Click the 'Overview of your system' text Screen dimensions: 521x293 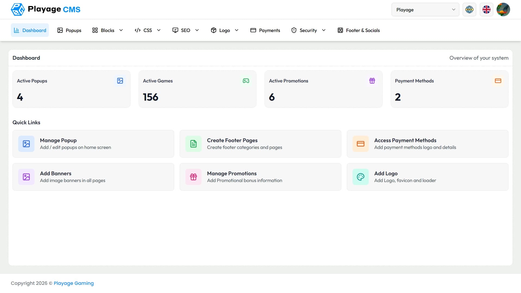point(479,58)
